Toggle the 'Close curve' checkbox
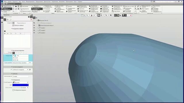The width and height of the screenshot is (184, 103). [13, 25]
